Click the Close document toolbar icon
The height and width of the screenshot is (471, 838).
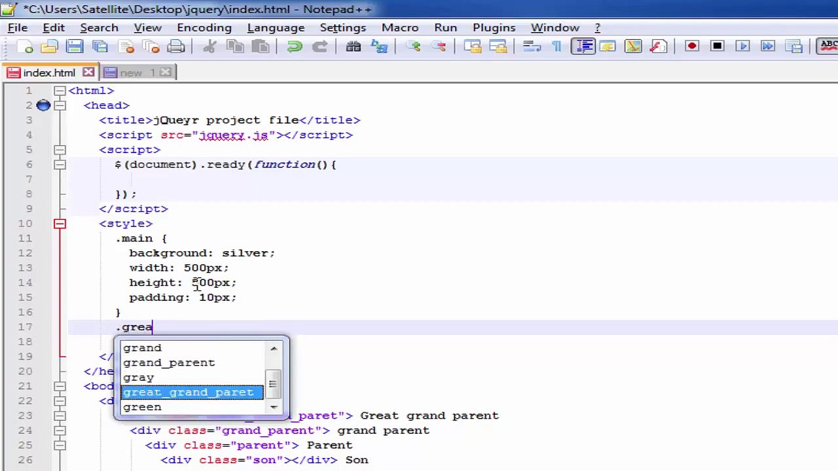(126, 46)
